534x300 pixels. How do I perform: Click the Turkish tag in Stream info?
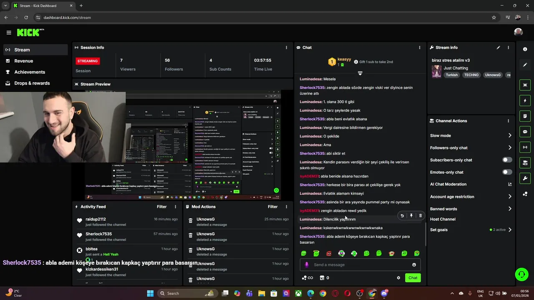point(451,75)
